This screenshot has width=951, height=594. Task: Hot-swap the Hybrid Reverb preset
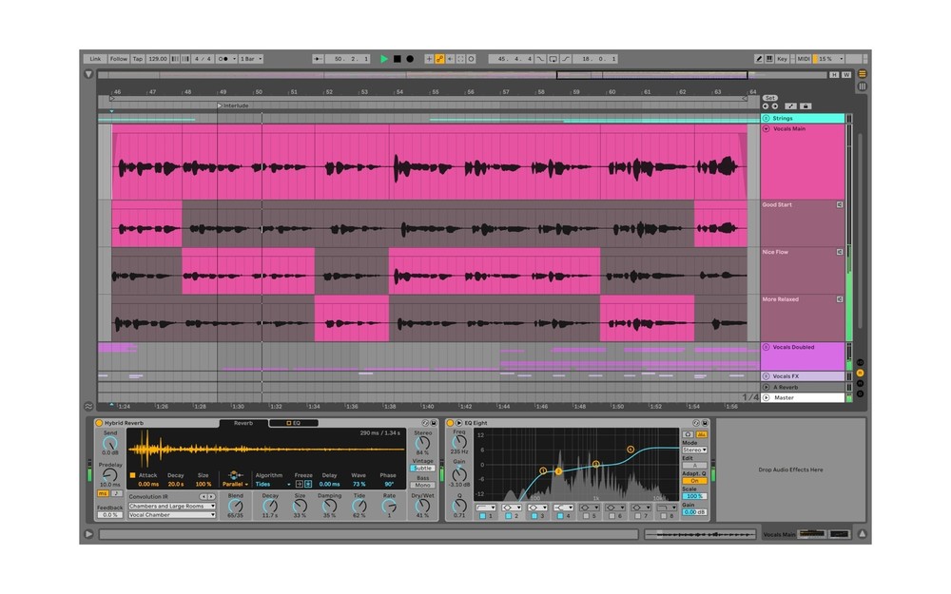pos(424,424)
